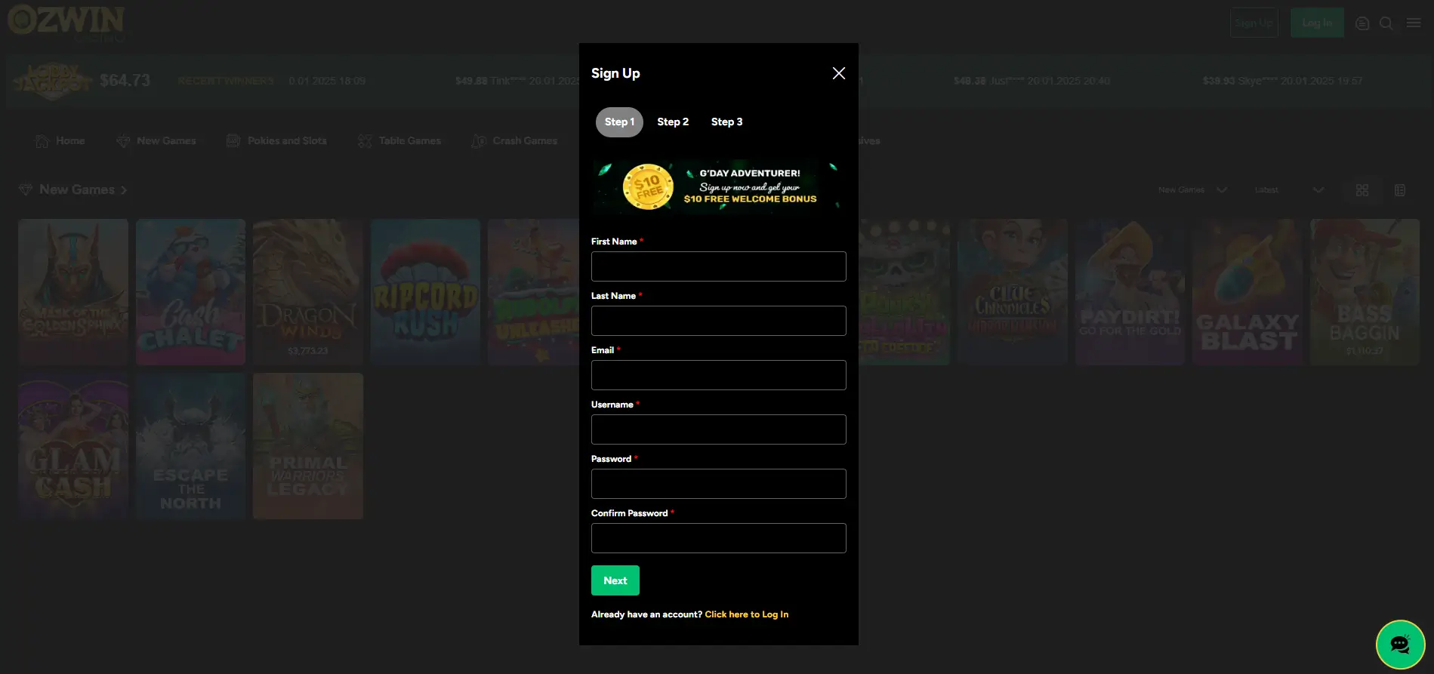Open the Escape the North game thumbnail

tap(190, 446)
